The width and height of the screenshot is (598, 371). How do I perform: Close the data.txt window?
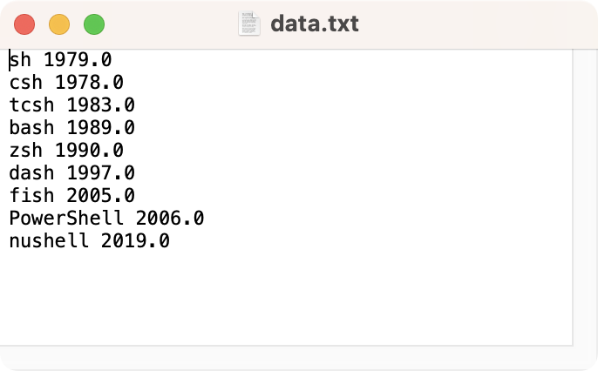[24, 24]
